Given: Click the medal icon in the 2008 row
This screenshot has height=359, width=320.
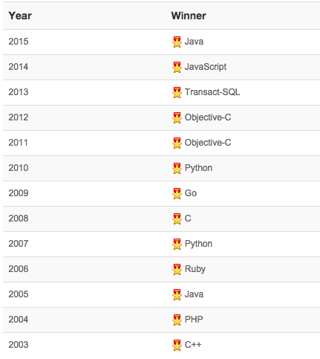Looking at the screenshot, I should click(x=177, y=219).
